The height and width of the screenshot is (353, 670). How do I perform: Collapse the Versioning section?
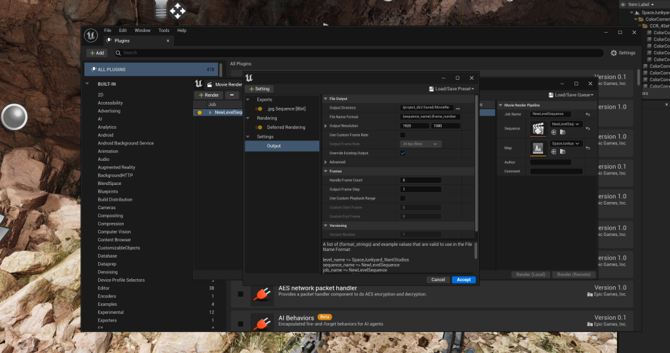coord(326,226)
